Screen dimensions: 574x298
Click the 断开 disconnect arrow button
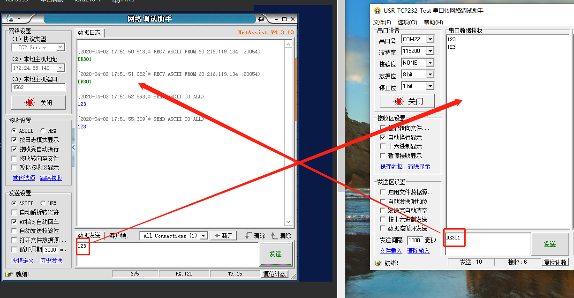[x=223, y=236]
